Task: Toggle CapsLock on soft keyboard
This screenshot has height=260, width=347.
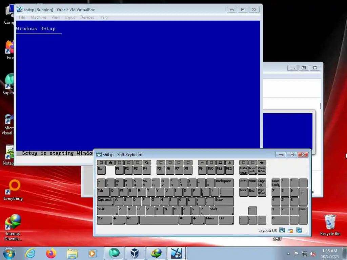Action: pyautogui.click(x=105, y=201)
